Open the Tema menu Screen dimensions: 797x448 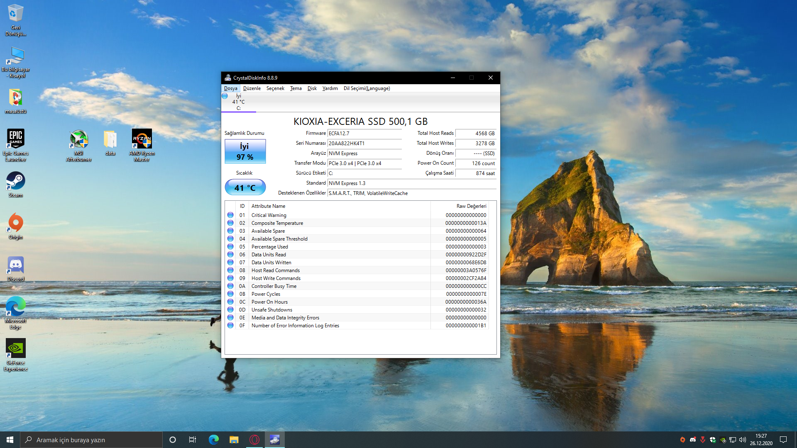(296, 88)
